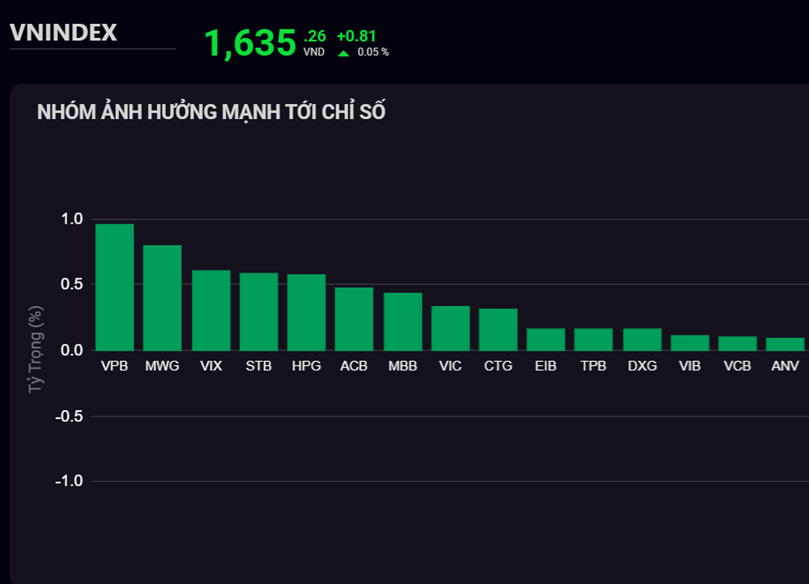Select the VIB ticker label
809x584 pixels.
coord(690,367)
